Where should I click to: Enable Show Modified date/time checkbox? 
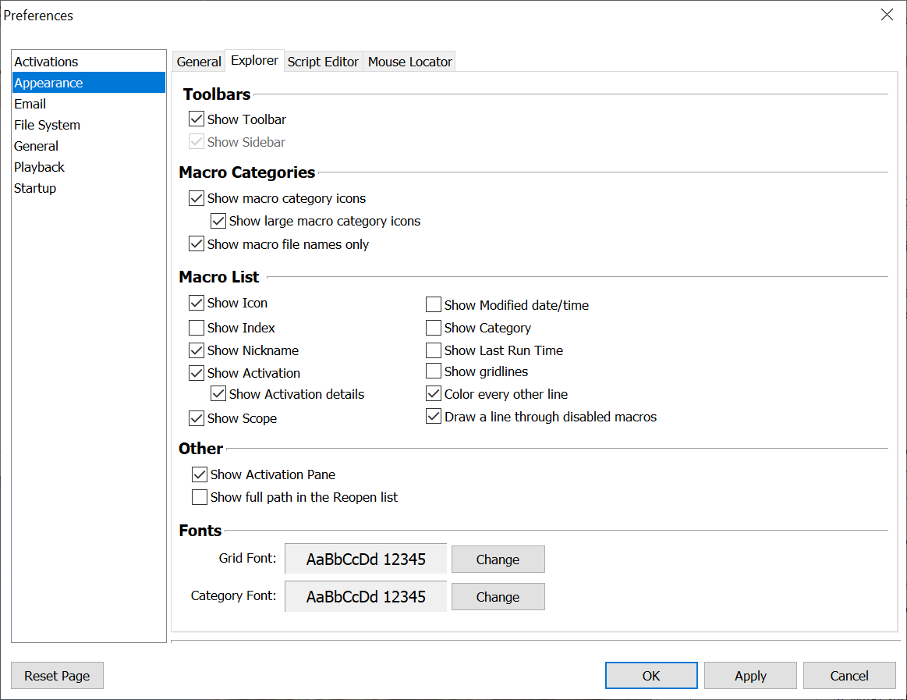434,305
